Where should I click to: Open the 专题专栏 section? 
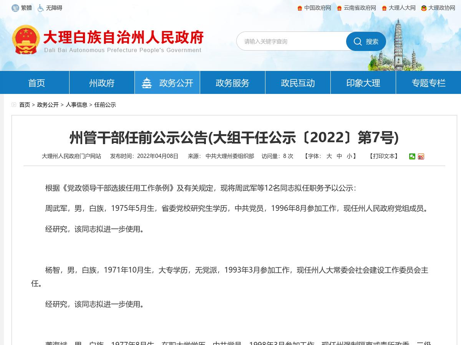coord(428,82)
